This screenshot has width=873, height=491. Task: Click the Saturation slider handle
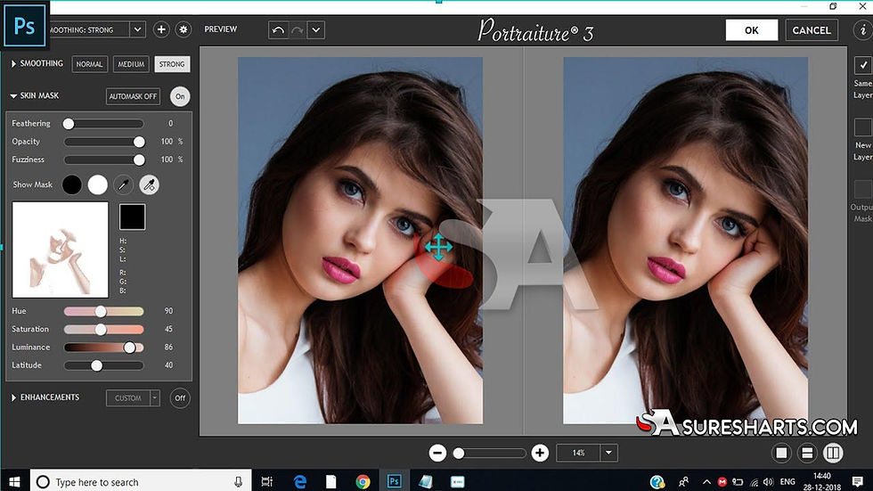pos(100,330)
